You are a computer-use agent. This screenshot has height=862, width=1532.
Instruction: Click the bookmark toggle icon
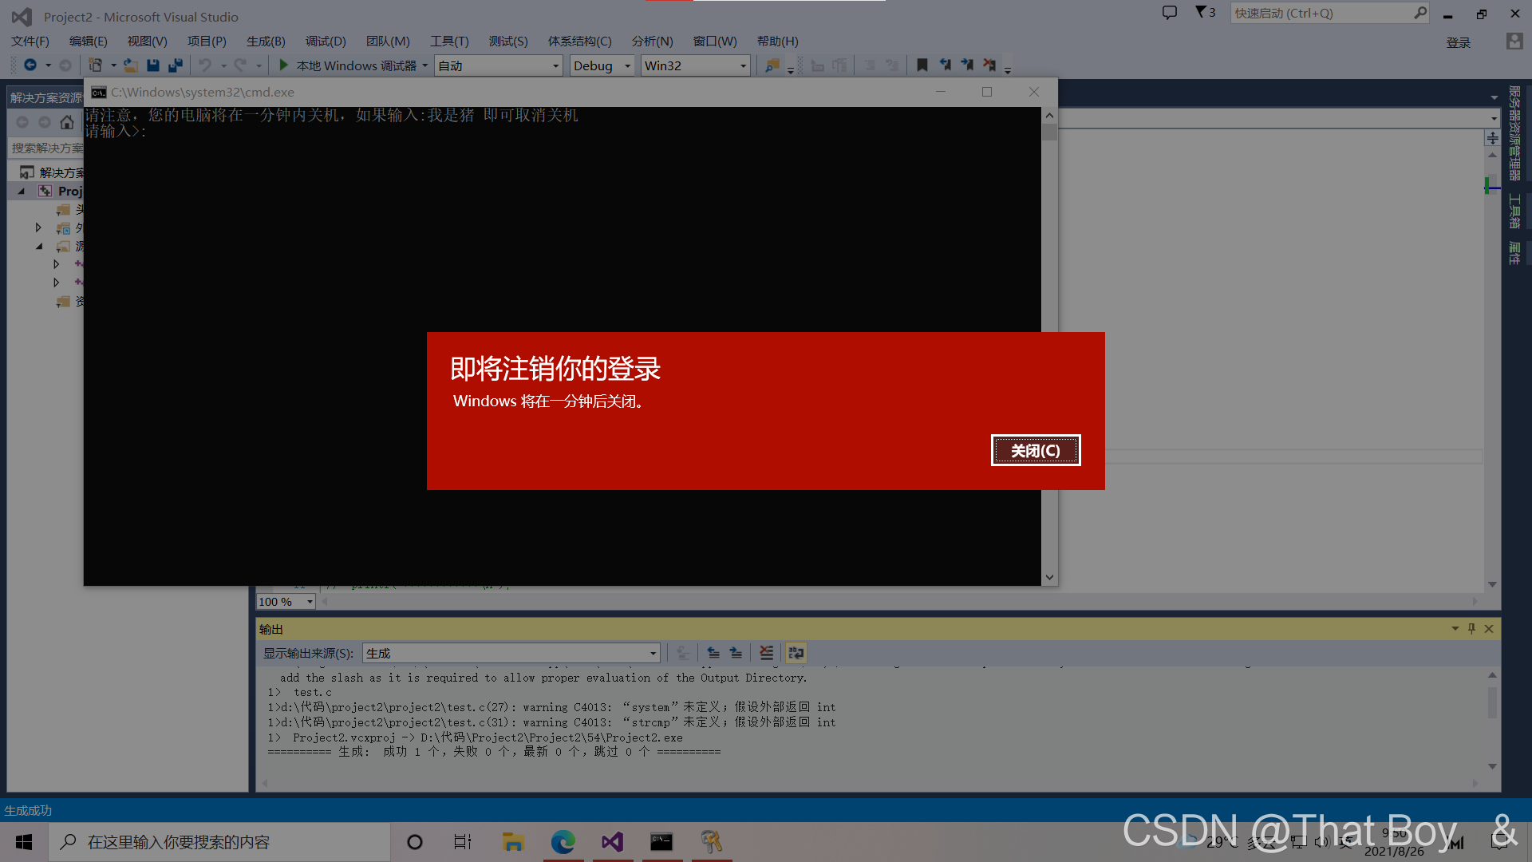pos(922,65)
